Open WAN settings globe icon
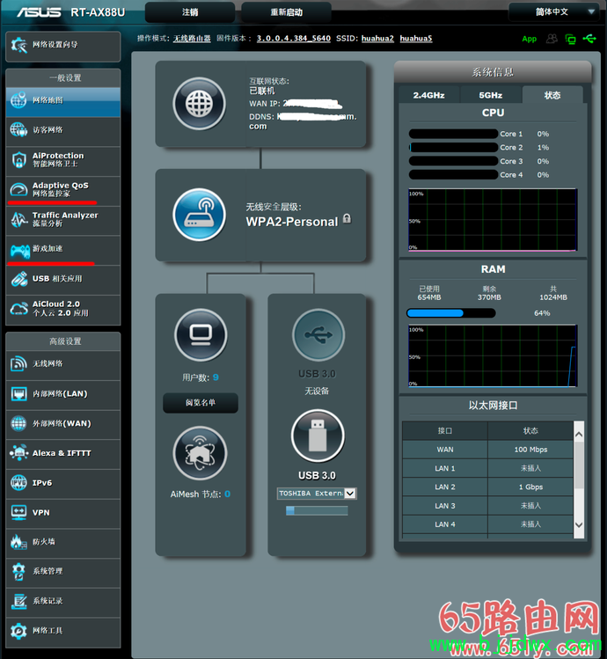Viewport: 607px width, 659px height. coord(18,423)
